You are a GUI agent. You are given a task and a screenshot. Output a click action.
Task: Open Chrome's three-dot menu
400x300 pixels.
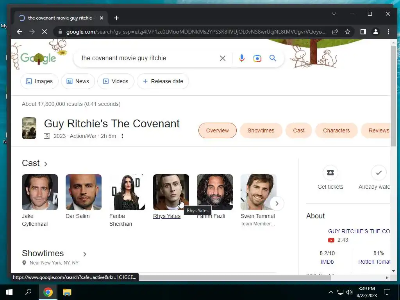pos(388,32)
